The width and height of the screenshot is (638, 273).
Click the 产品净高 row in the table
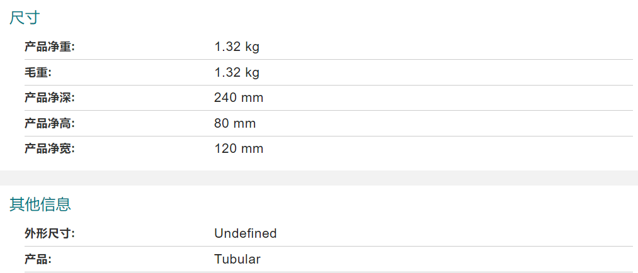click(328, 123)
